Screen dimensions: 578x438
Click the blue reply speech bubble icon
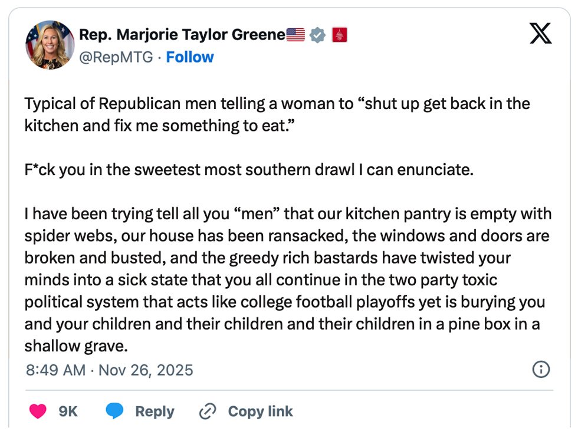pos(114,411)
